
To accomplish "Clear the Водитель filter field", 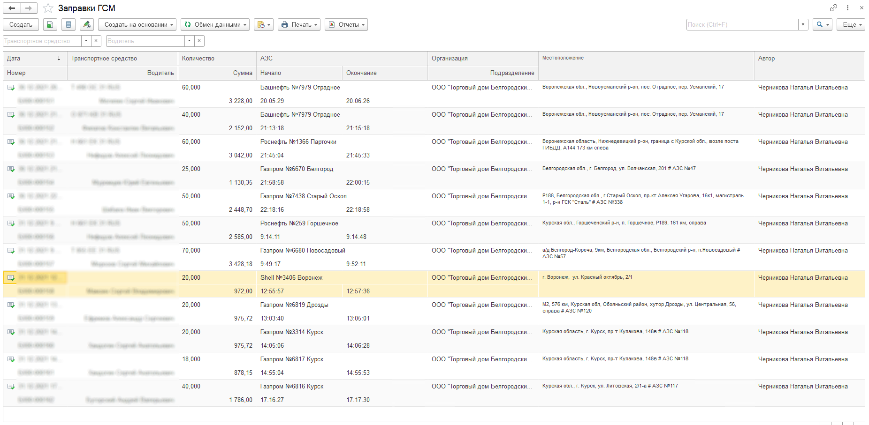I will coord(199,41).
